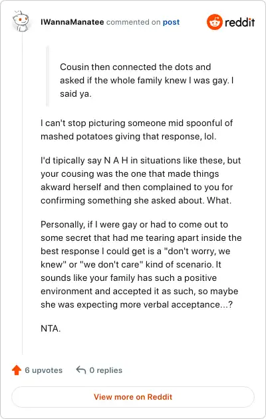The height and width of the screenshot is (419, 266).
Task: Select the "6 upvotes" count label
Action: [44, 370]
